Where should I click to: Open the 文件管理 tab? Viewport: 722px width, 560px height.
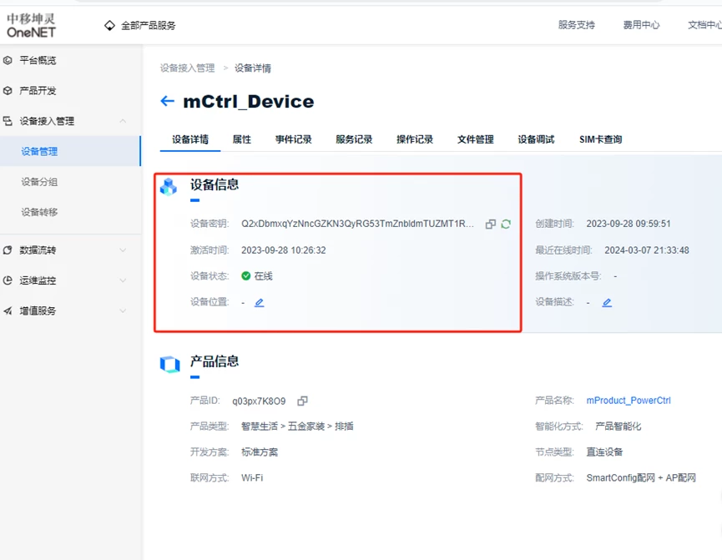[475, 139]
